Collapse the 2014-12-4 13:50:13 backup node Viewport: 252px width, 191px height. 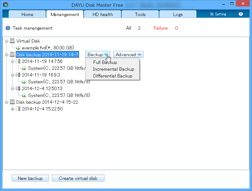coord(12,89)
